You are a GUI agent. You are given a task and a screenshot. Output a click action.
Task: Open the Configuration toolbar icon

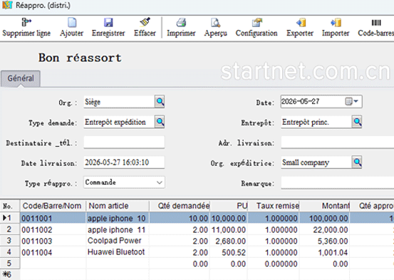pos(256,22)
